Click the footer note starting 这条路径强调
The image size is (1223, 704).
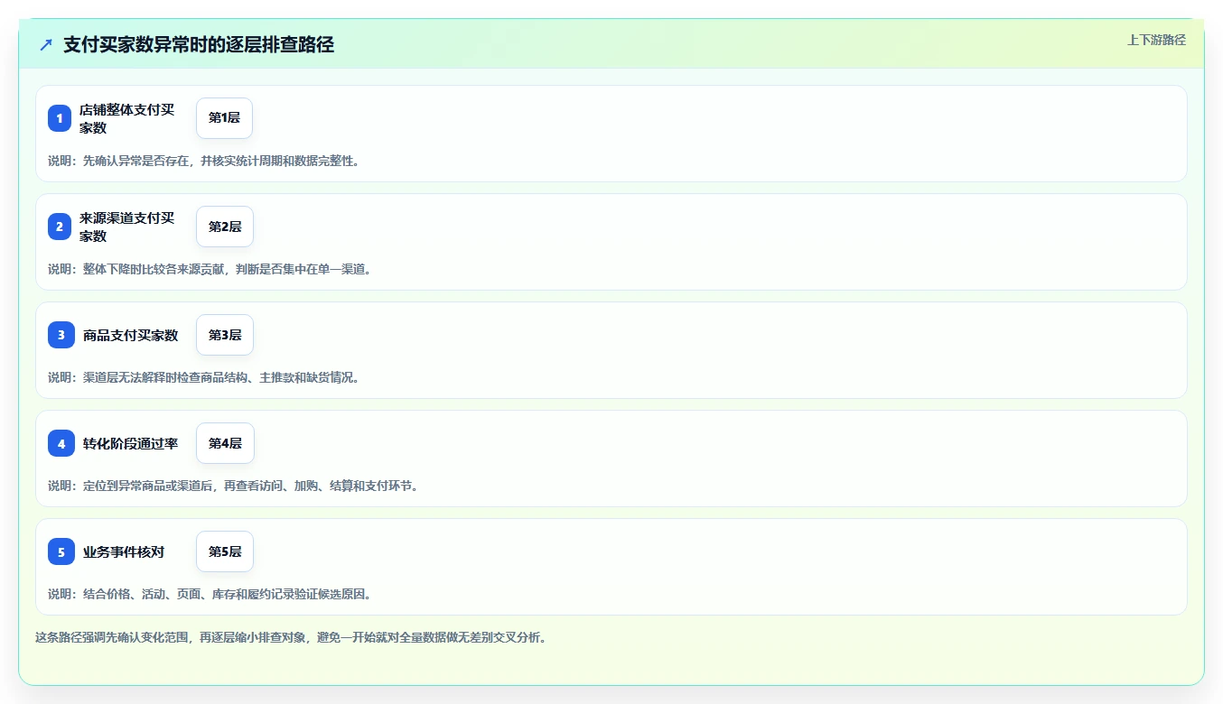coord(291,637)
